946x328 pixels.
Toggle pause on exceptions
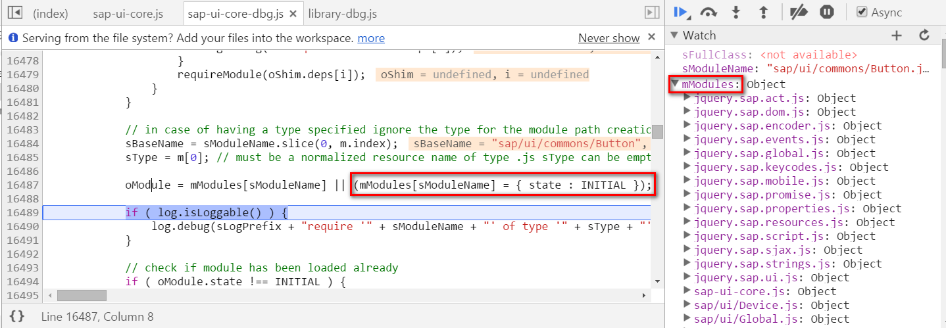tap(827, 12)
